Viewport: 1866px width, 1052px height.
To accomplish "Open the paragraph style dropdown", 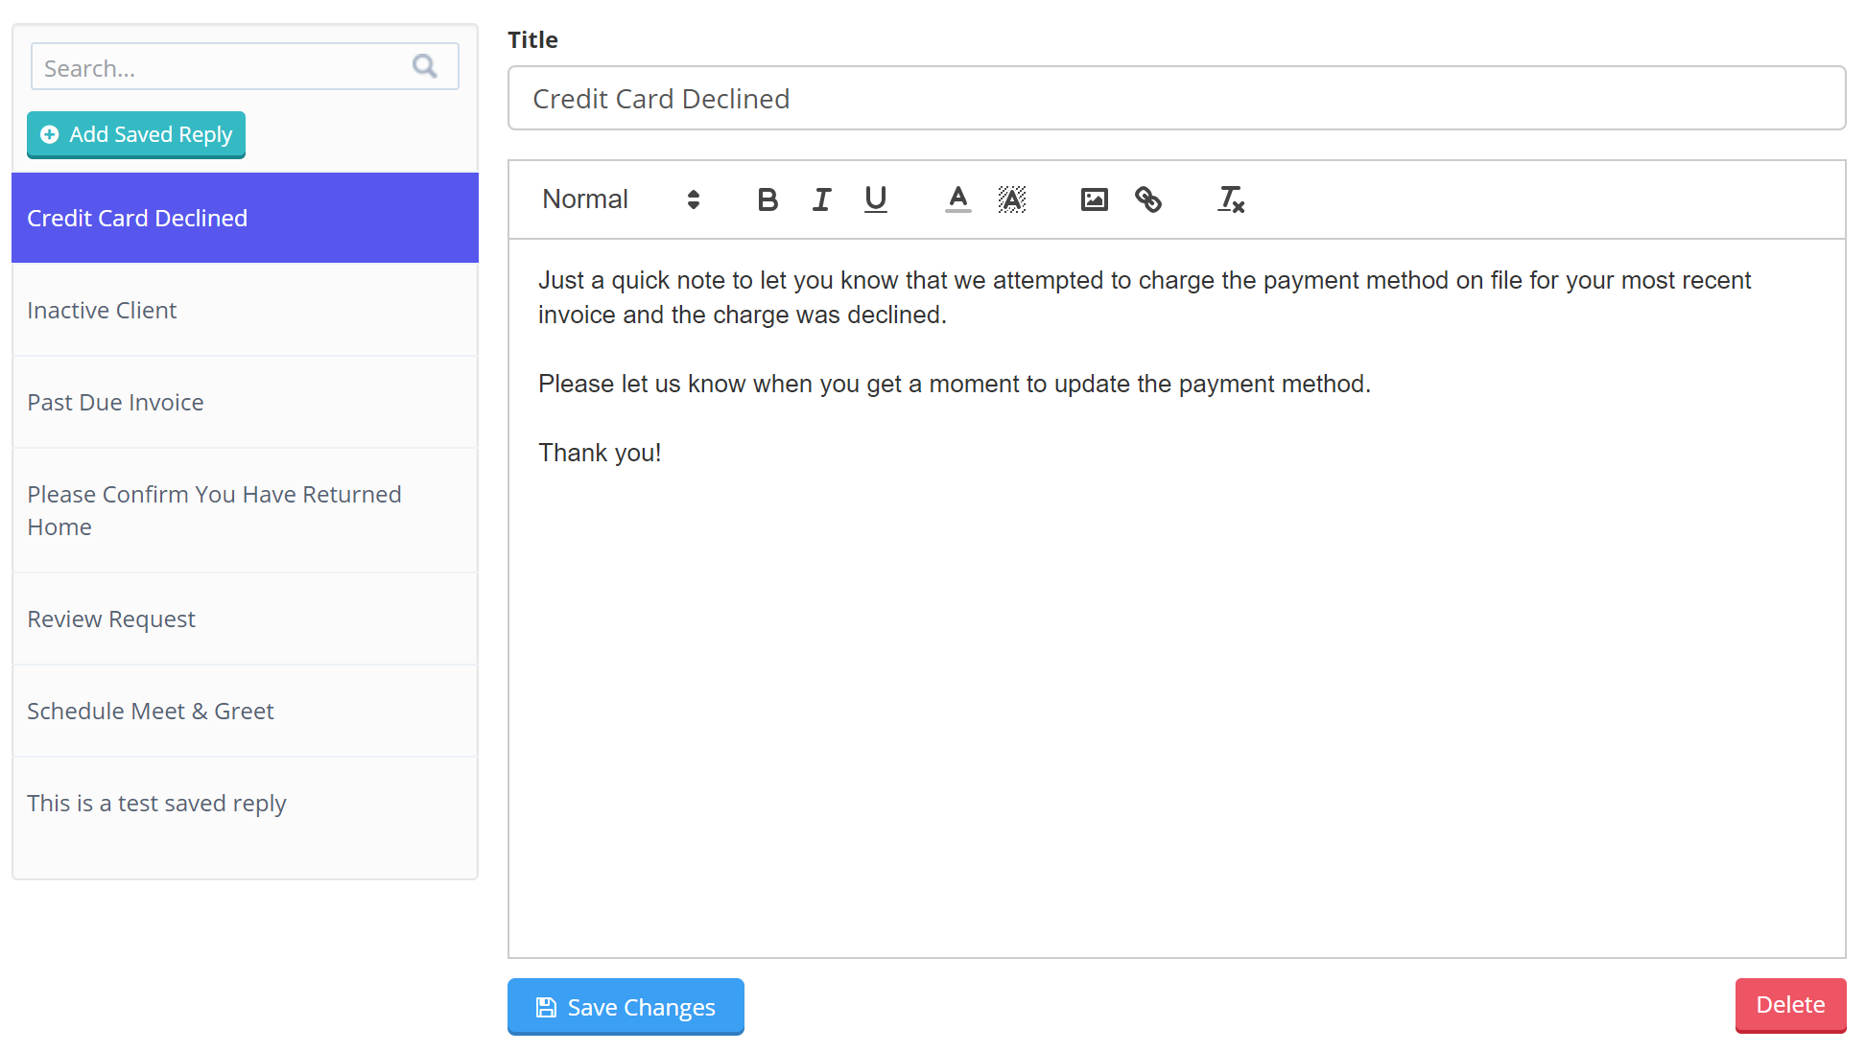I will click(621, 199).
